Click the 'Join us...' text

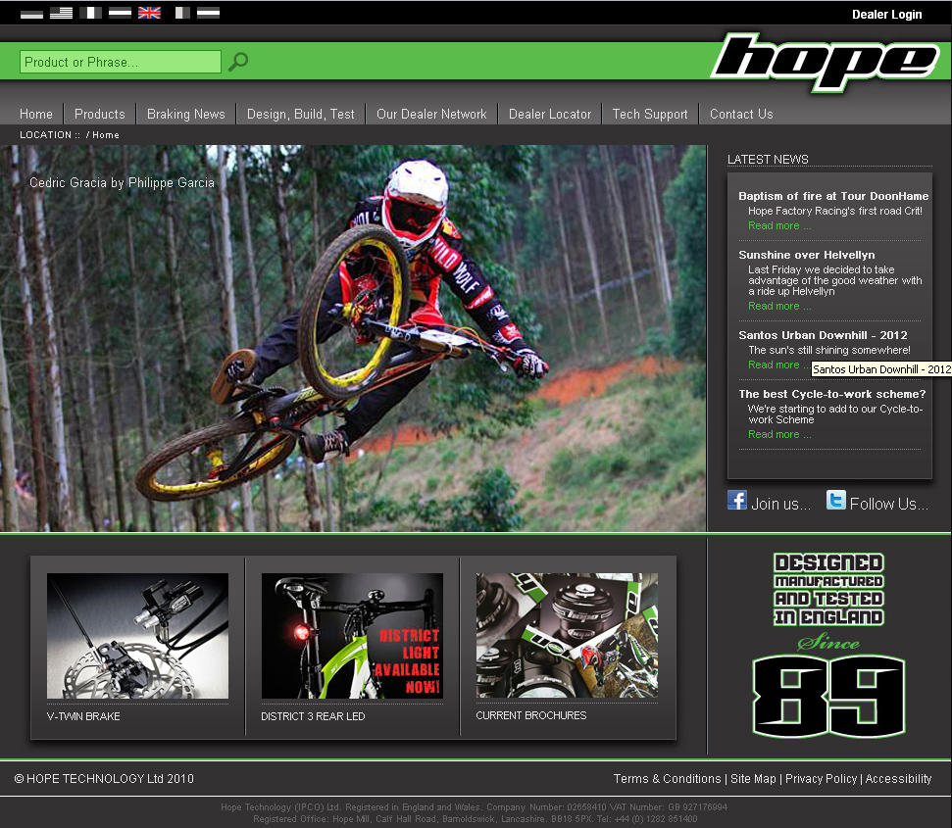click(780, 504)
